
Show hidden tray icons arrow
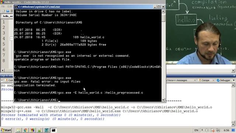(202, 130)
